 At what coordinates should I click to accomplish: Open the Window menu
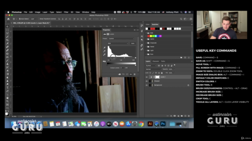(85, 12)
